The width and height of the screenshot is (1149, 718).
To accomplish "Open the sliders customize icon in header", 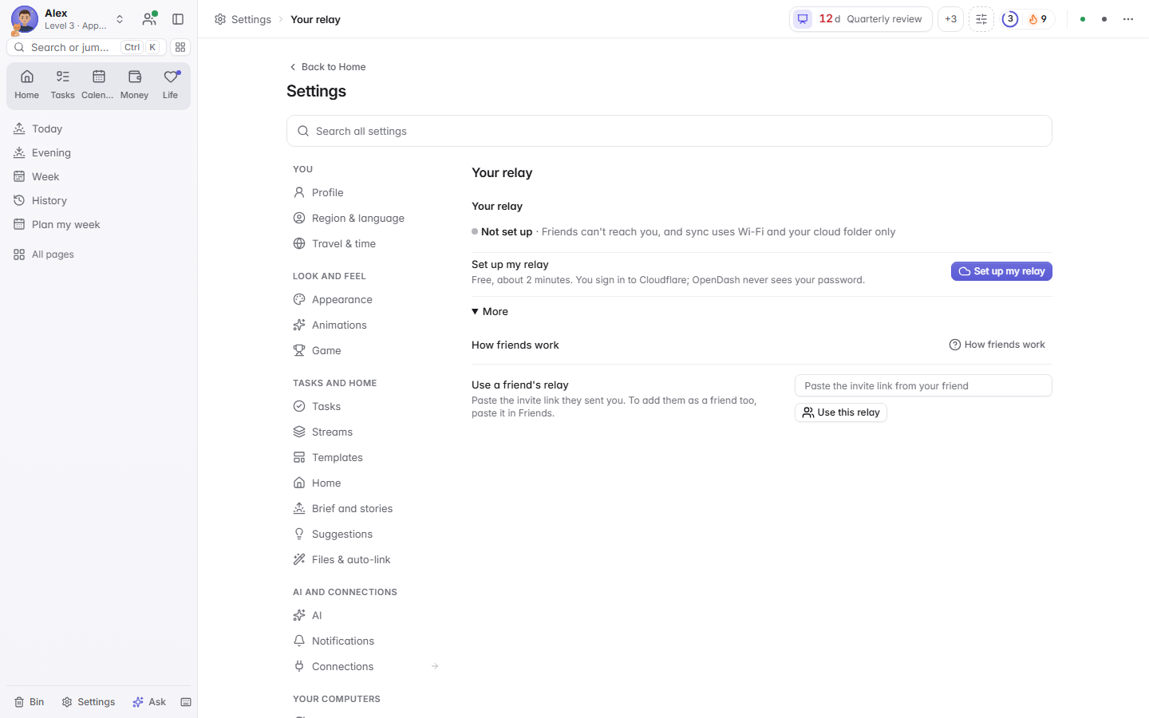I will pos(981,19).
